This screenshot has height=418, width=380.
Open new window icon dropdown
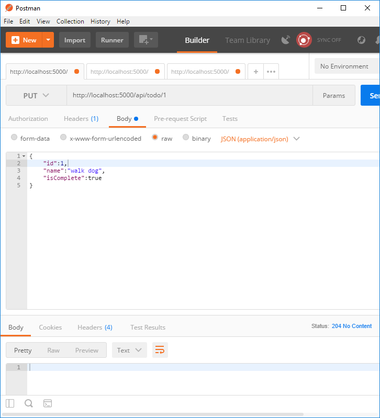click(146, 40)
